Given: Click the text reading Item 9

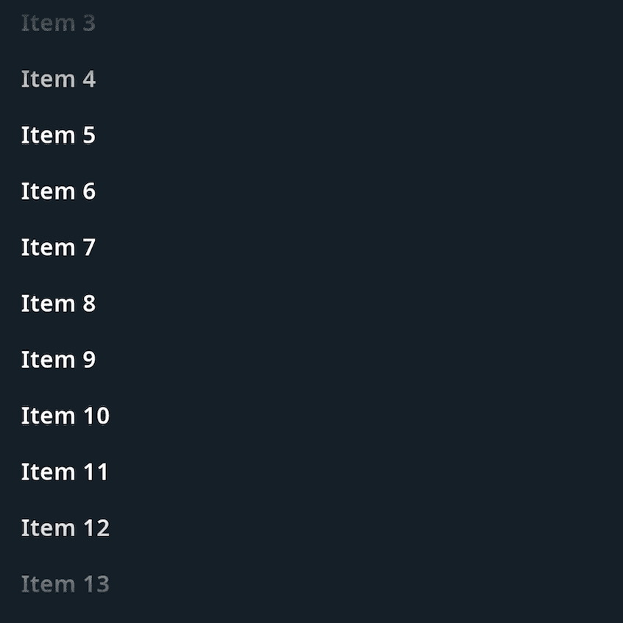Looking at the screenshot, I should point(58,360).
